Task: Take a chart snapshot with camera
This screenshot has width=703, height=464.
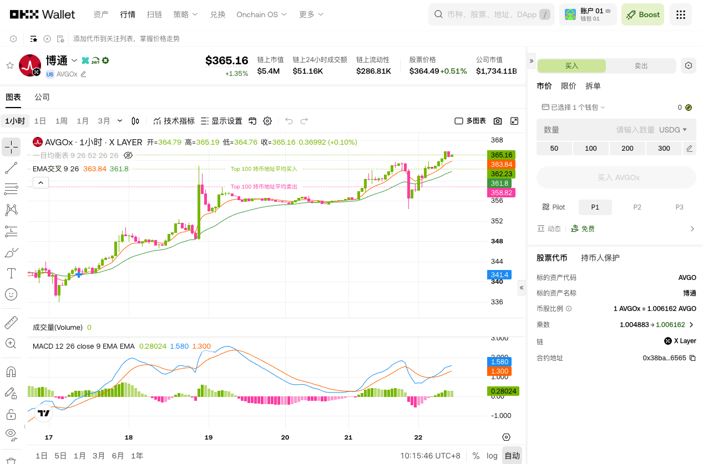Action: coord(498,121)
